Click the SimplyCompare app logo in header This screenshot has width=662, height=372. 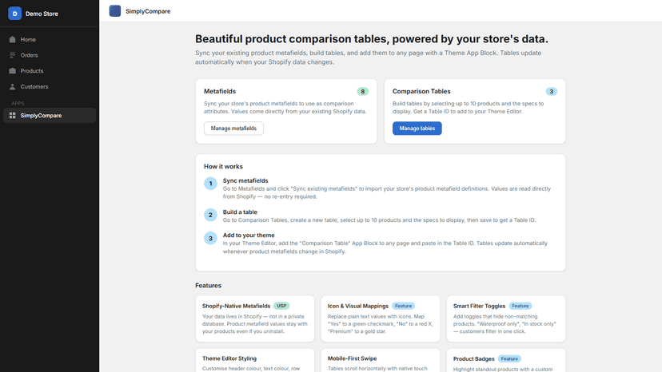[x=115, y=11]
